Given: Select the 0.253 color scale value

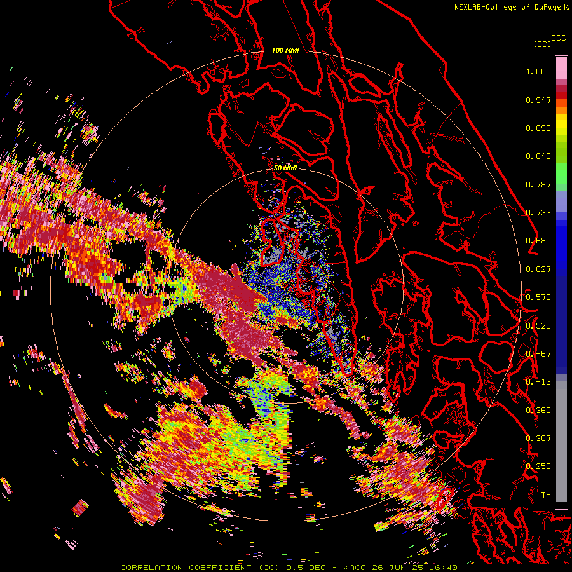Looking at the screenshot, I should pos(538,466).
